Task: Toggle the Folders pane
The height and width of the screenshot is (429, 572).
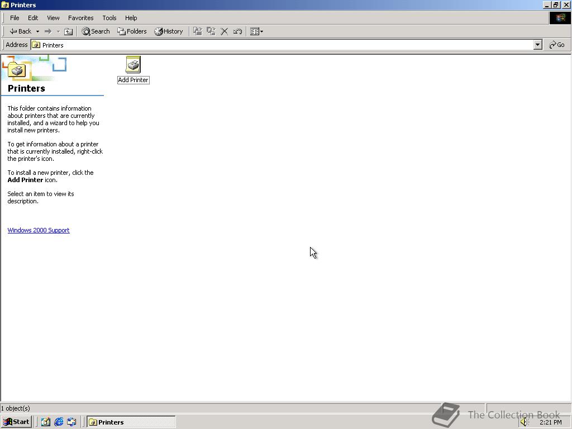Action: click(x=132, y=31)
